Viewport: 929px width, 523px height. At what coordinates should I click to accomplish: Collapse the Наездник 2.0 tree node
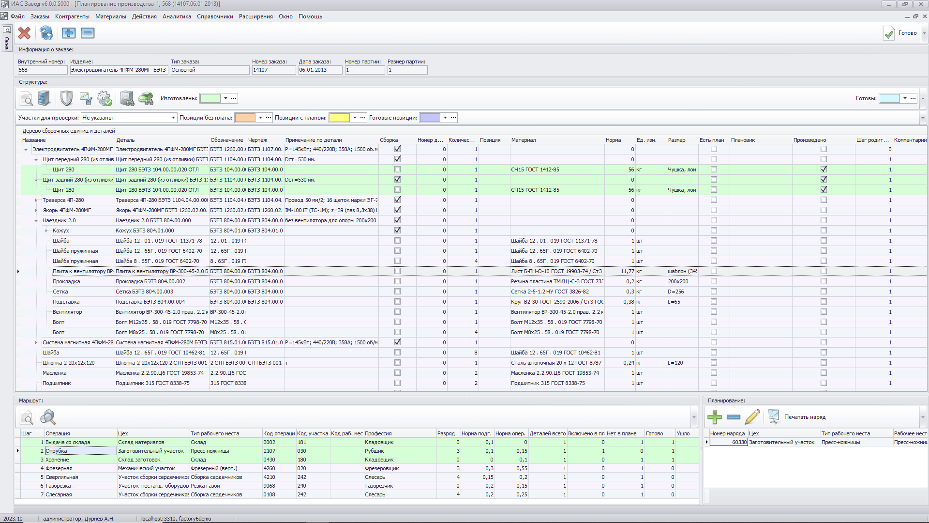[36, 221]
